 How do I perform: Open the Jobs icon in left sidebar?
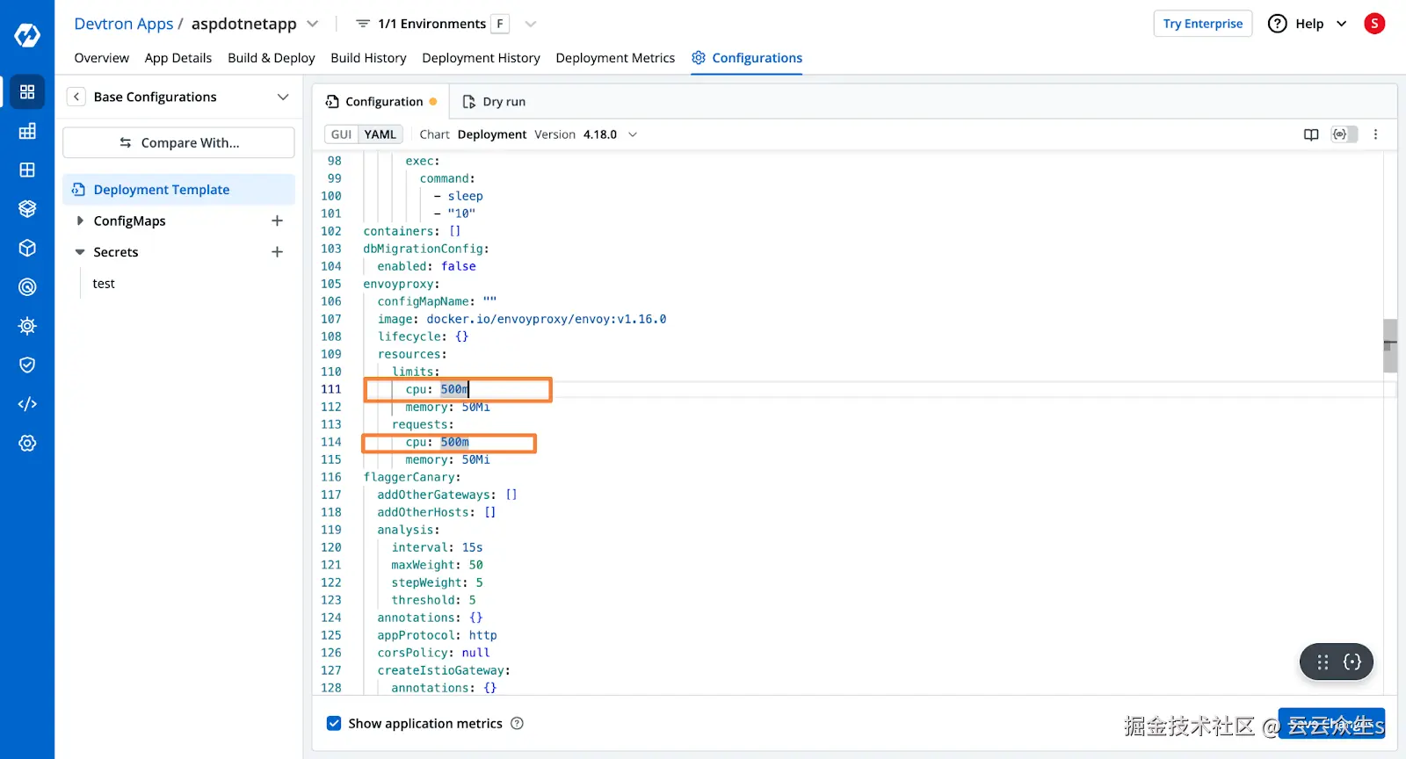point(27,131)
